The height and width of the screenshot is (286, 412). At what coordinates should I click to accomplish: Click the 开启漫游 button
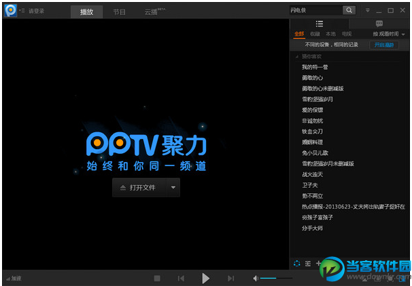coord(384,45)
